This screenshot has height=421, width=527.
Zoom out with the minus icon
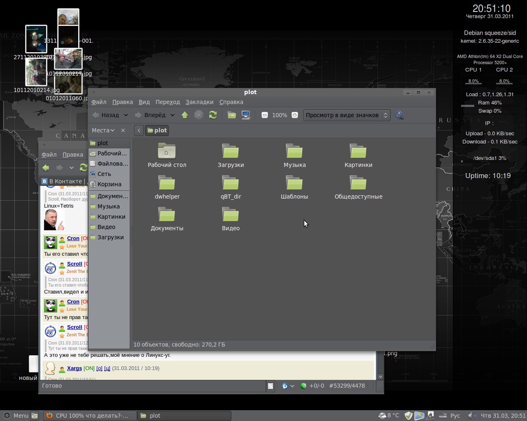pyautogui.click(x=265, y=115)
